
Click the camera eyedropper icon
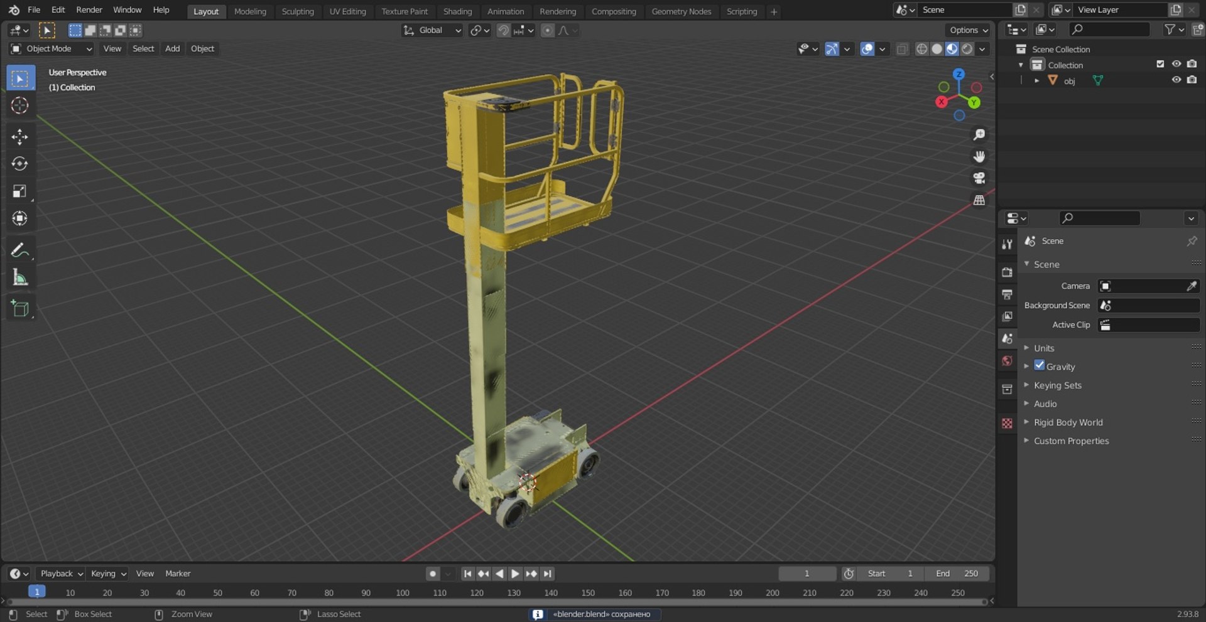pos(1192,286)
